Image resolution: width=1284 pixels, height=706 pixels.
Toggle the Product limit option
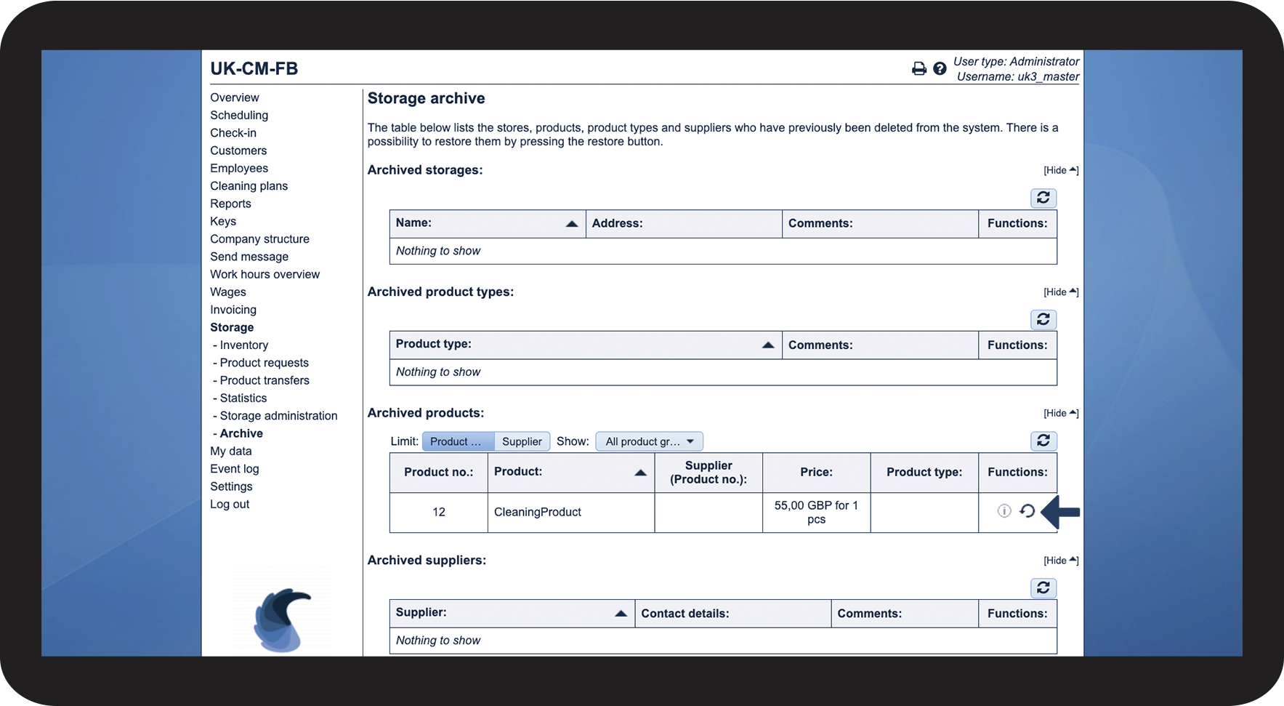(x=457, y=441)
